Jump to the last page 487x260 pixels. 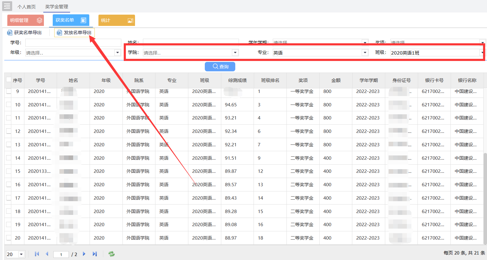coord(95,254)
